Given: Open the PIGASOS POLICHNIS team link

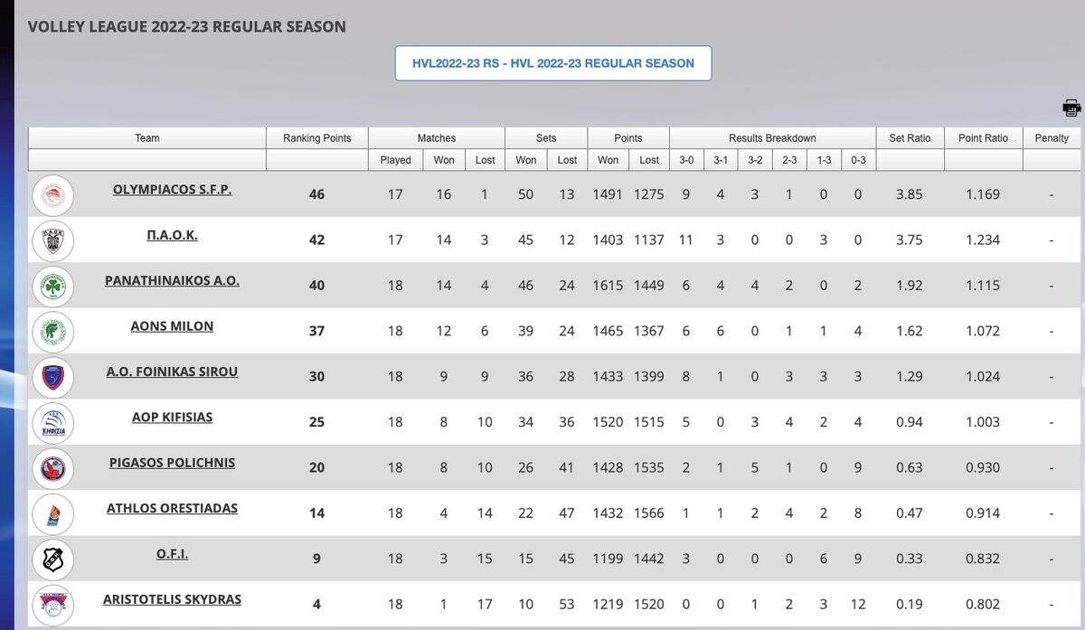Looking at the screenshot, I should coord(172,462).
